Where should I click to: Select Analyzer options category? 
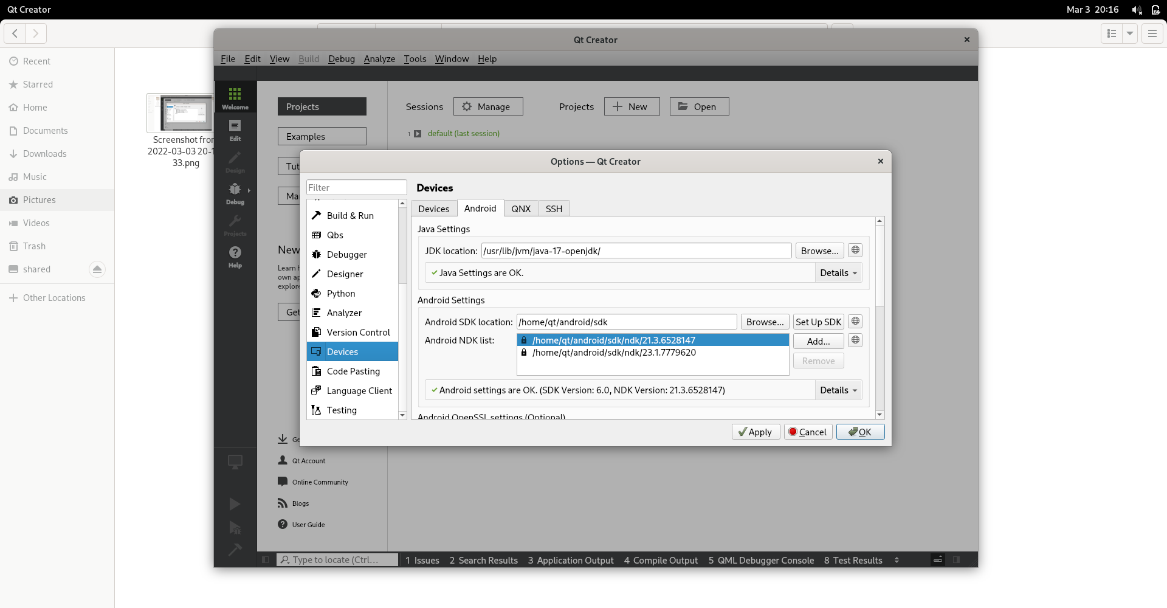click(353, 313)
